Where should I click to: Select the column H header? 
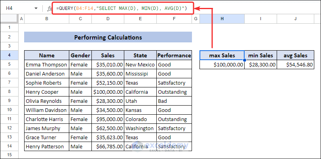[x=222, y=19]
